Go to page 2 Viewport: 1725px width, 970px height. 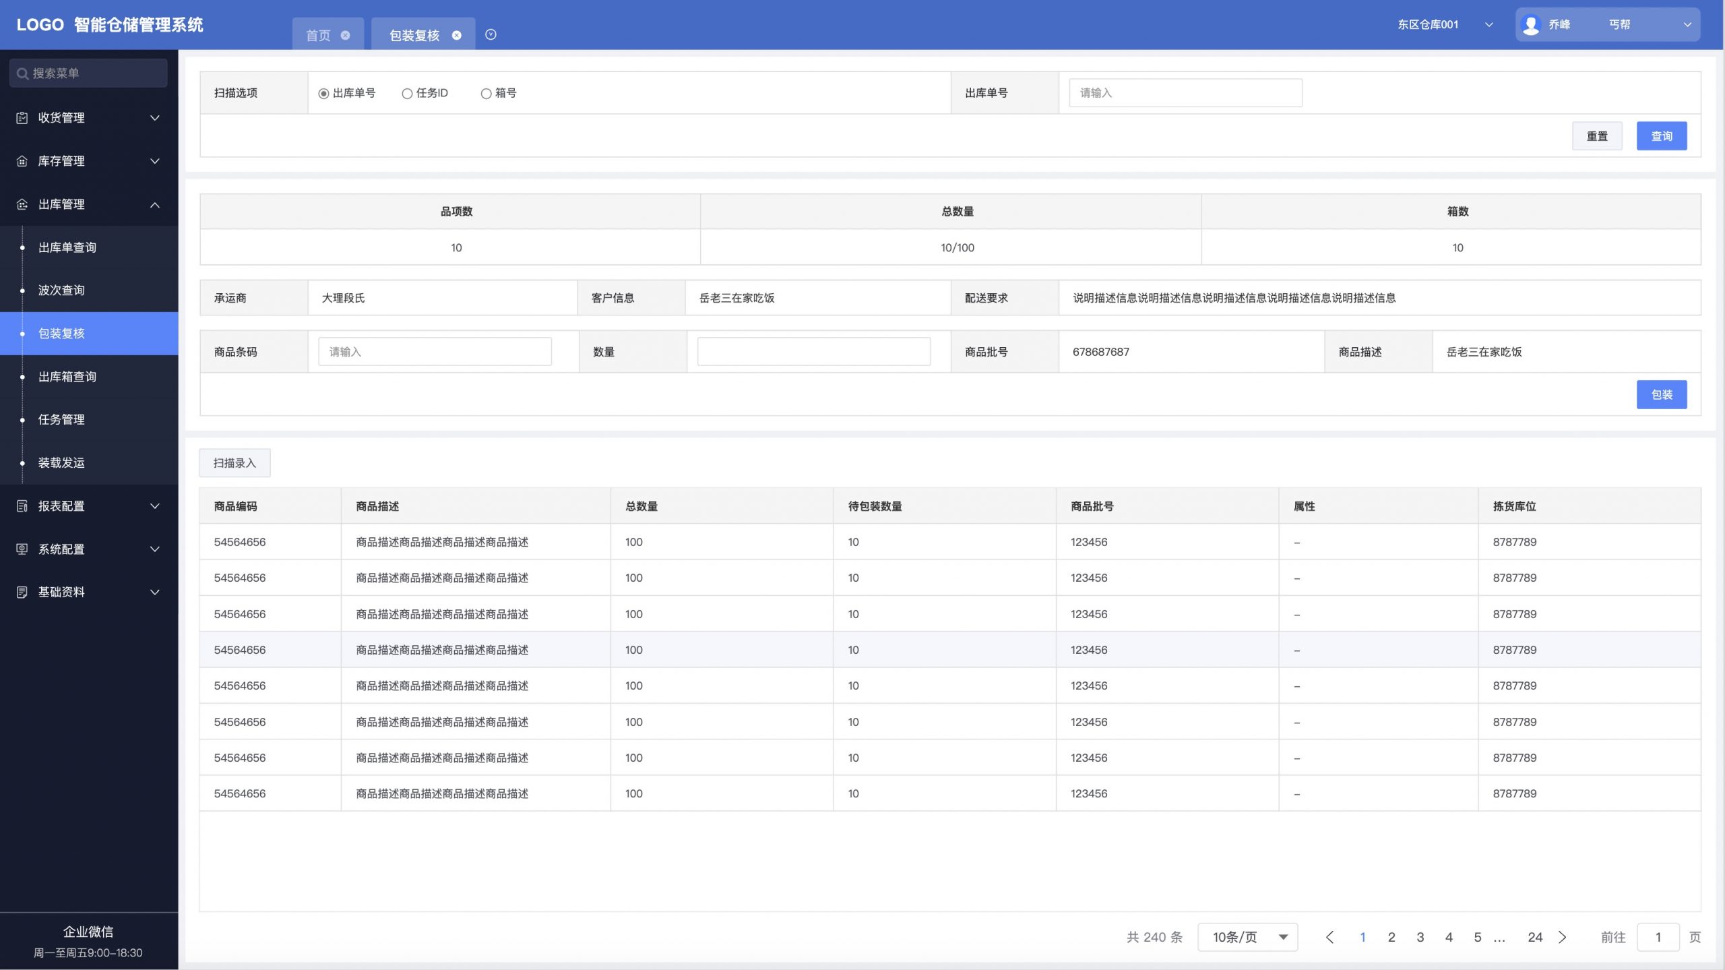(x=1391, y=938)
